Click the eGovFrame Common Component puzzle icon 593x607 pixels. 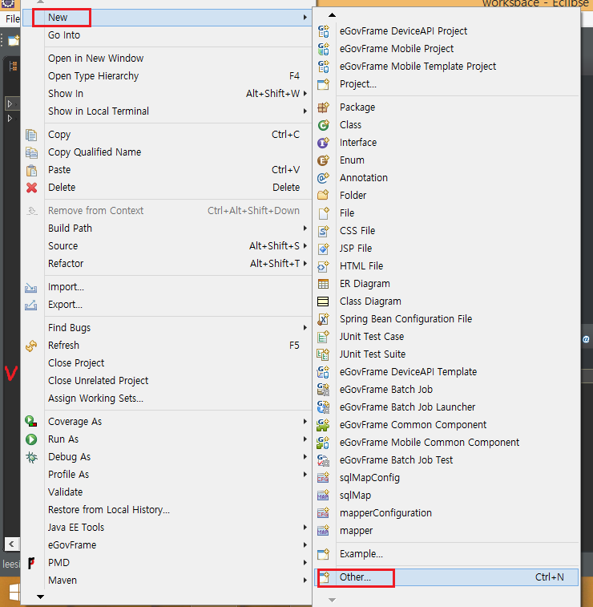pyautogui.click(x=324, y=425)
